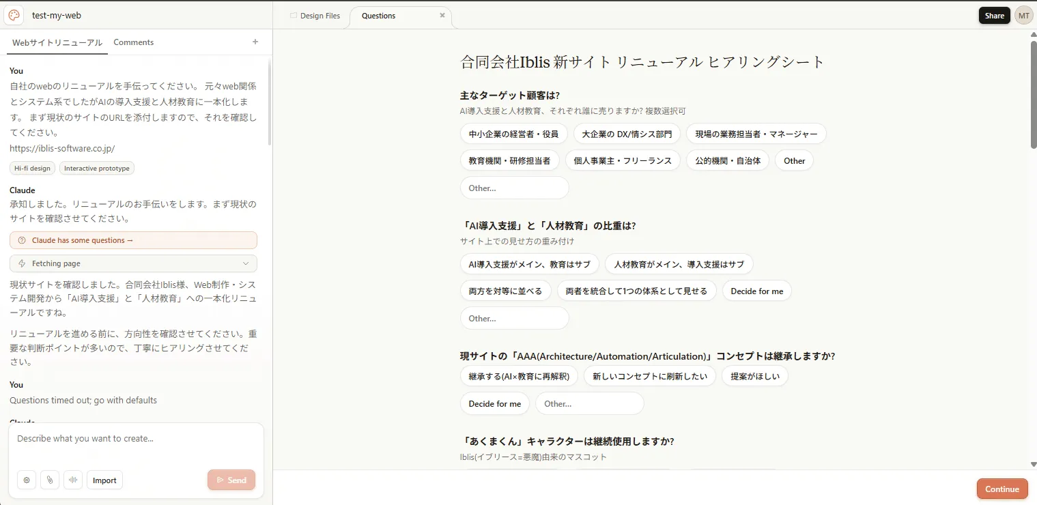The height and width of the screenshot is (505, 1037).
Task: Choose 新しいコンセプトに刷新したい option
Action: 650,376
